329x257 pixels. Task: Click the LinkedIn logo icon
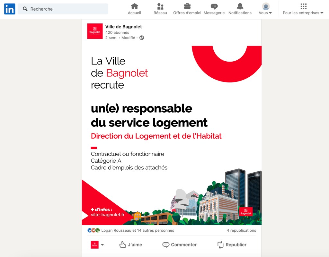click(10, 9)
